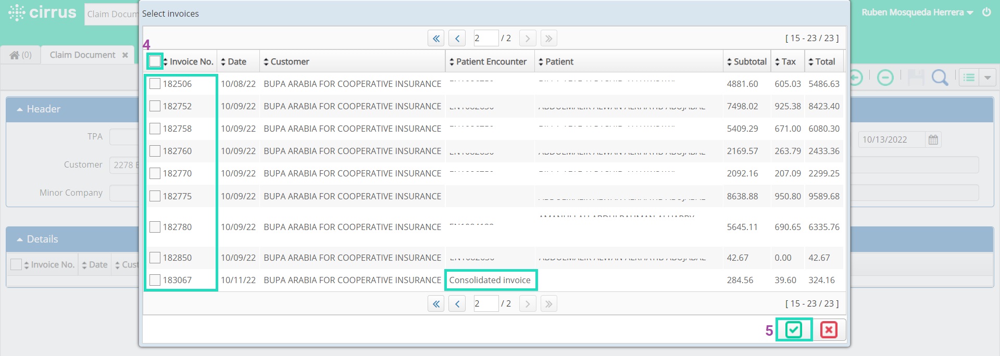Select invoice 182506 checkbox
This screenshot has height=356, width=1000.
tap(155, 84)
